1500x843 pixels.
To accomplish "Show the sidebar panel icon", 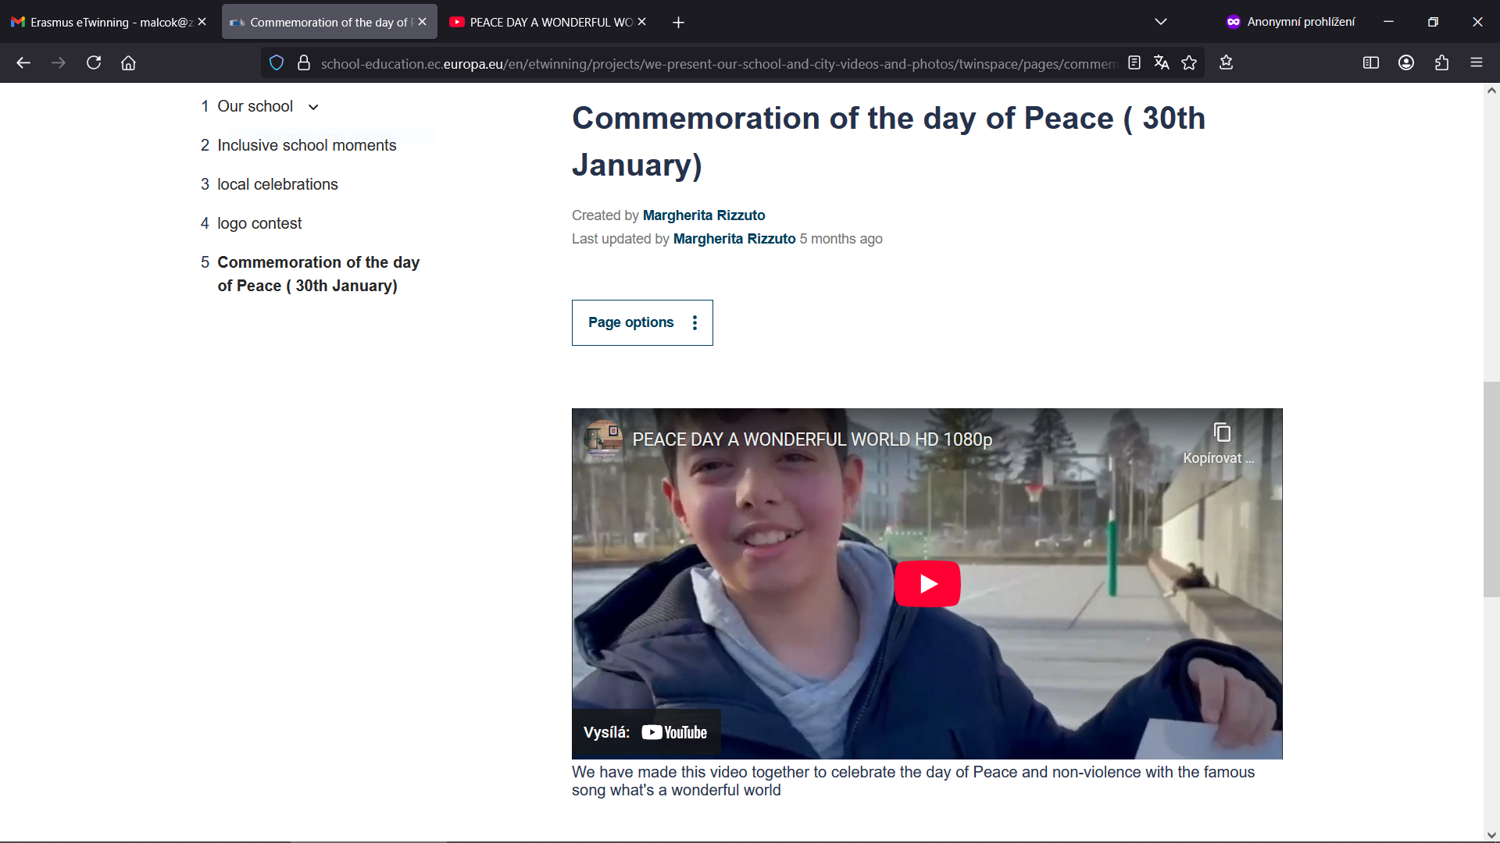I will 1371,62.
